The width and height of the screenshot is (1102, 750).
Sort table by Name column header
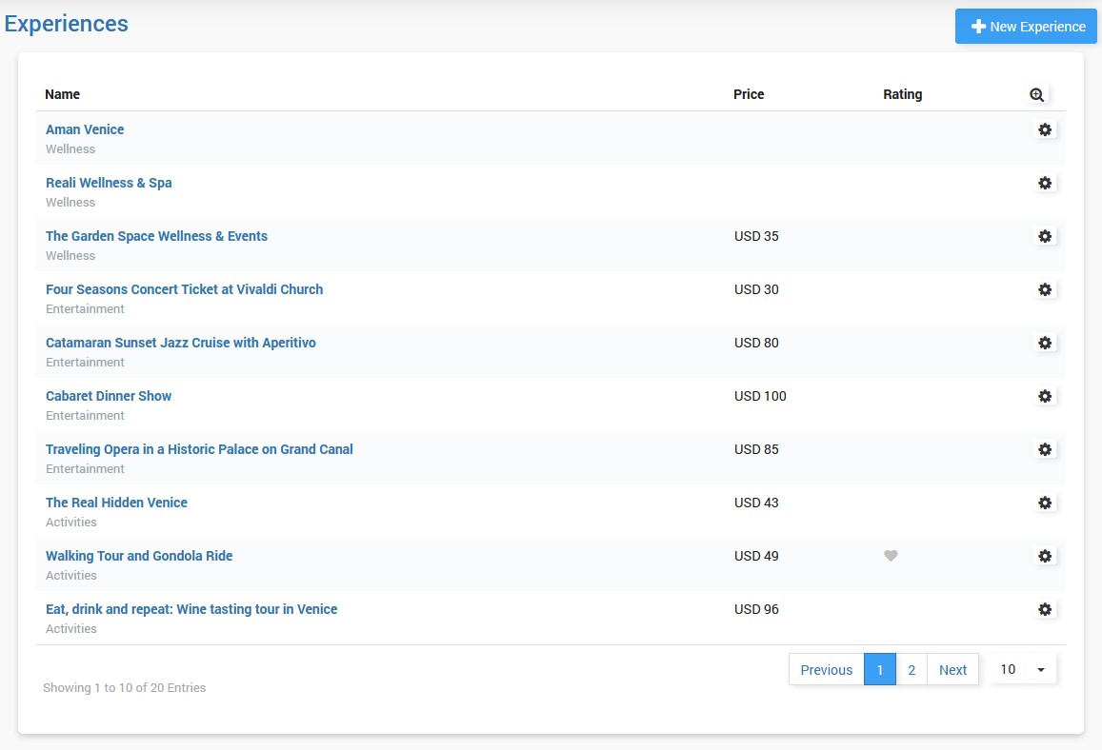coord(63,94)
